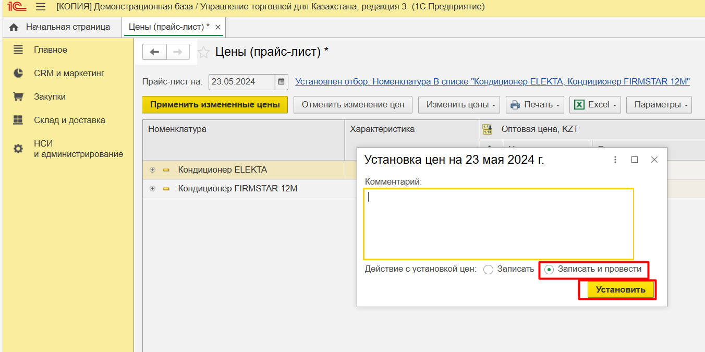Click the back navigation arrow
The height and width of the screenshot is (352, 705).
click(154, 52)
